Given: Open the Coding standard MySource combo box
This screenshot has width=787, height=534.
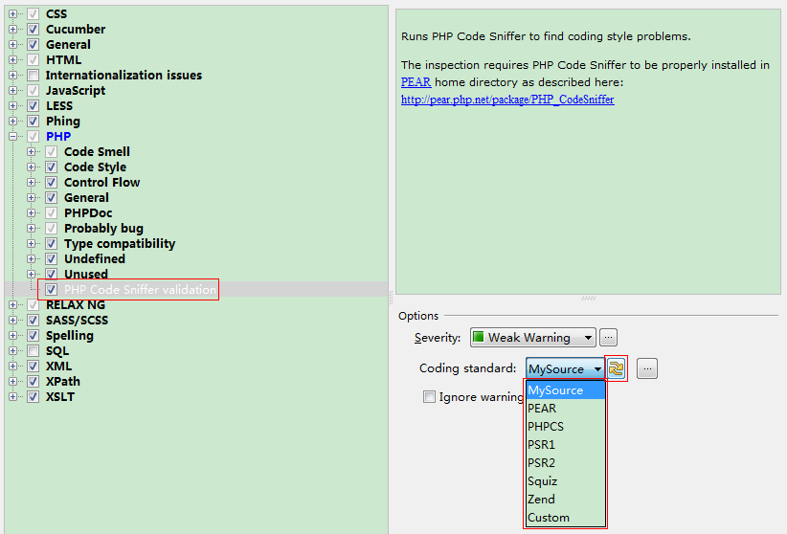Looking at the screenshot, I should (x=565, y=368).
